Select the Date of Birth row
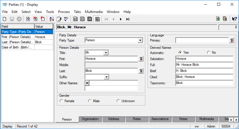Viewport: 239px width, 129px height. click(x=27, y=47)
